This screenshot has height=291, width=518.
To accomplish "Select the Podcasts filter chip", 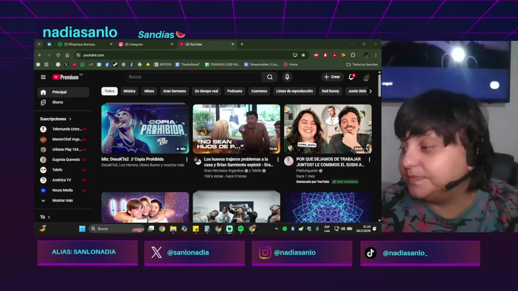I will [235, 91].
